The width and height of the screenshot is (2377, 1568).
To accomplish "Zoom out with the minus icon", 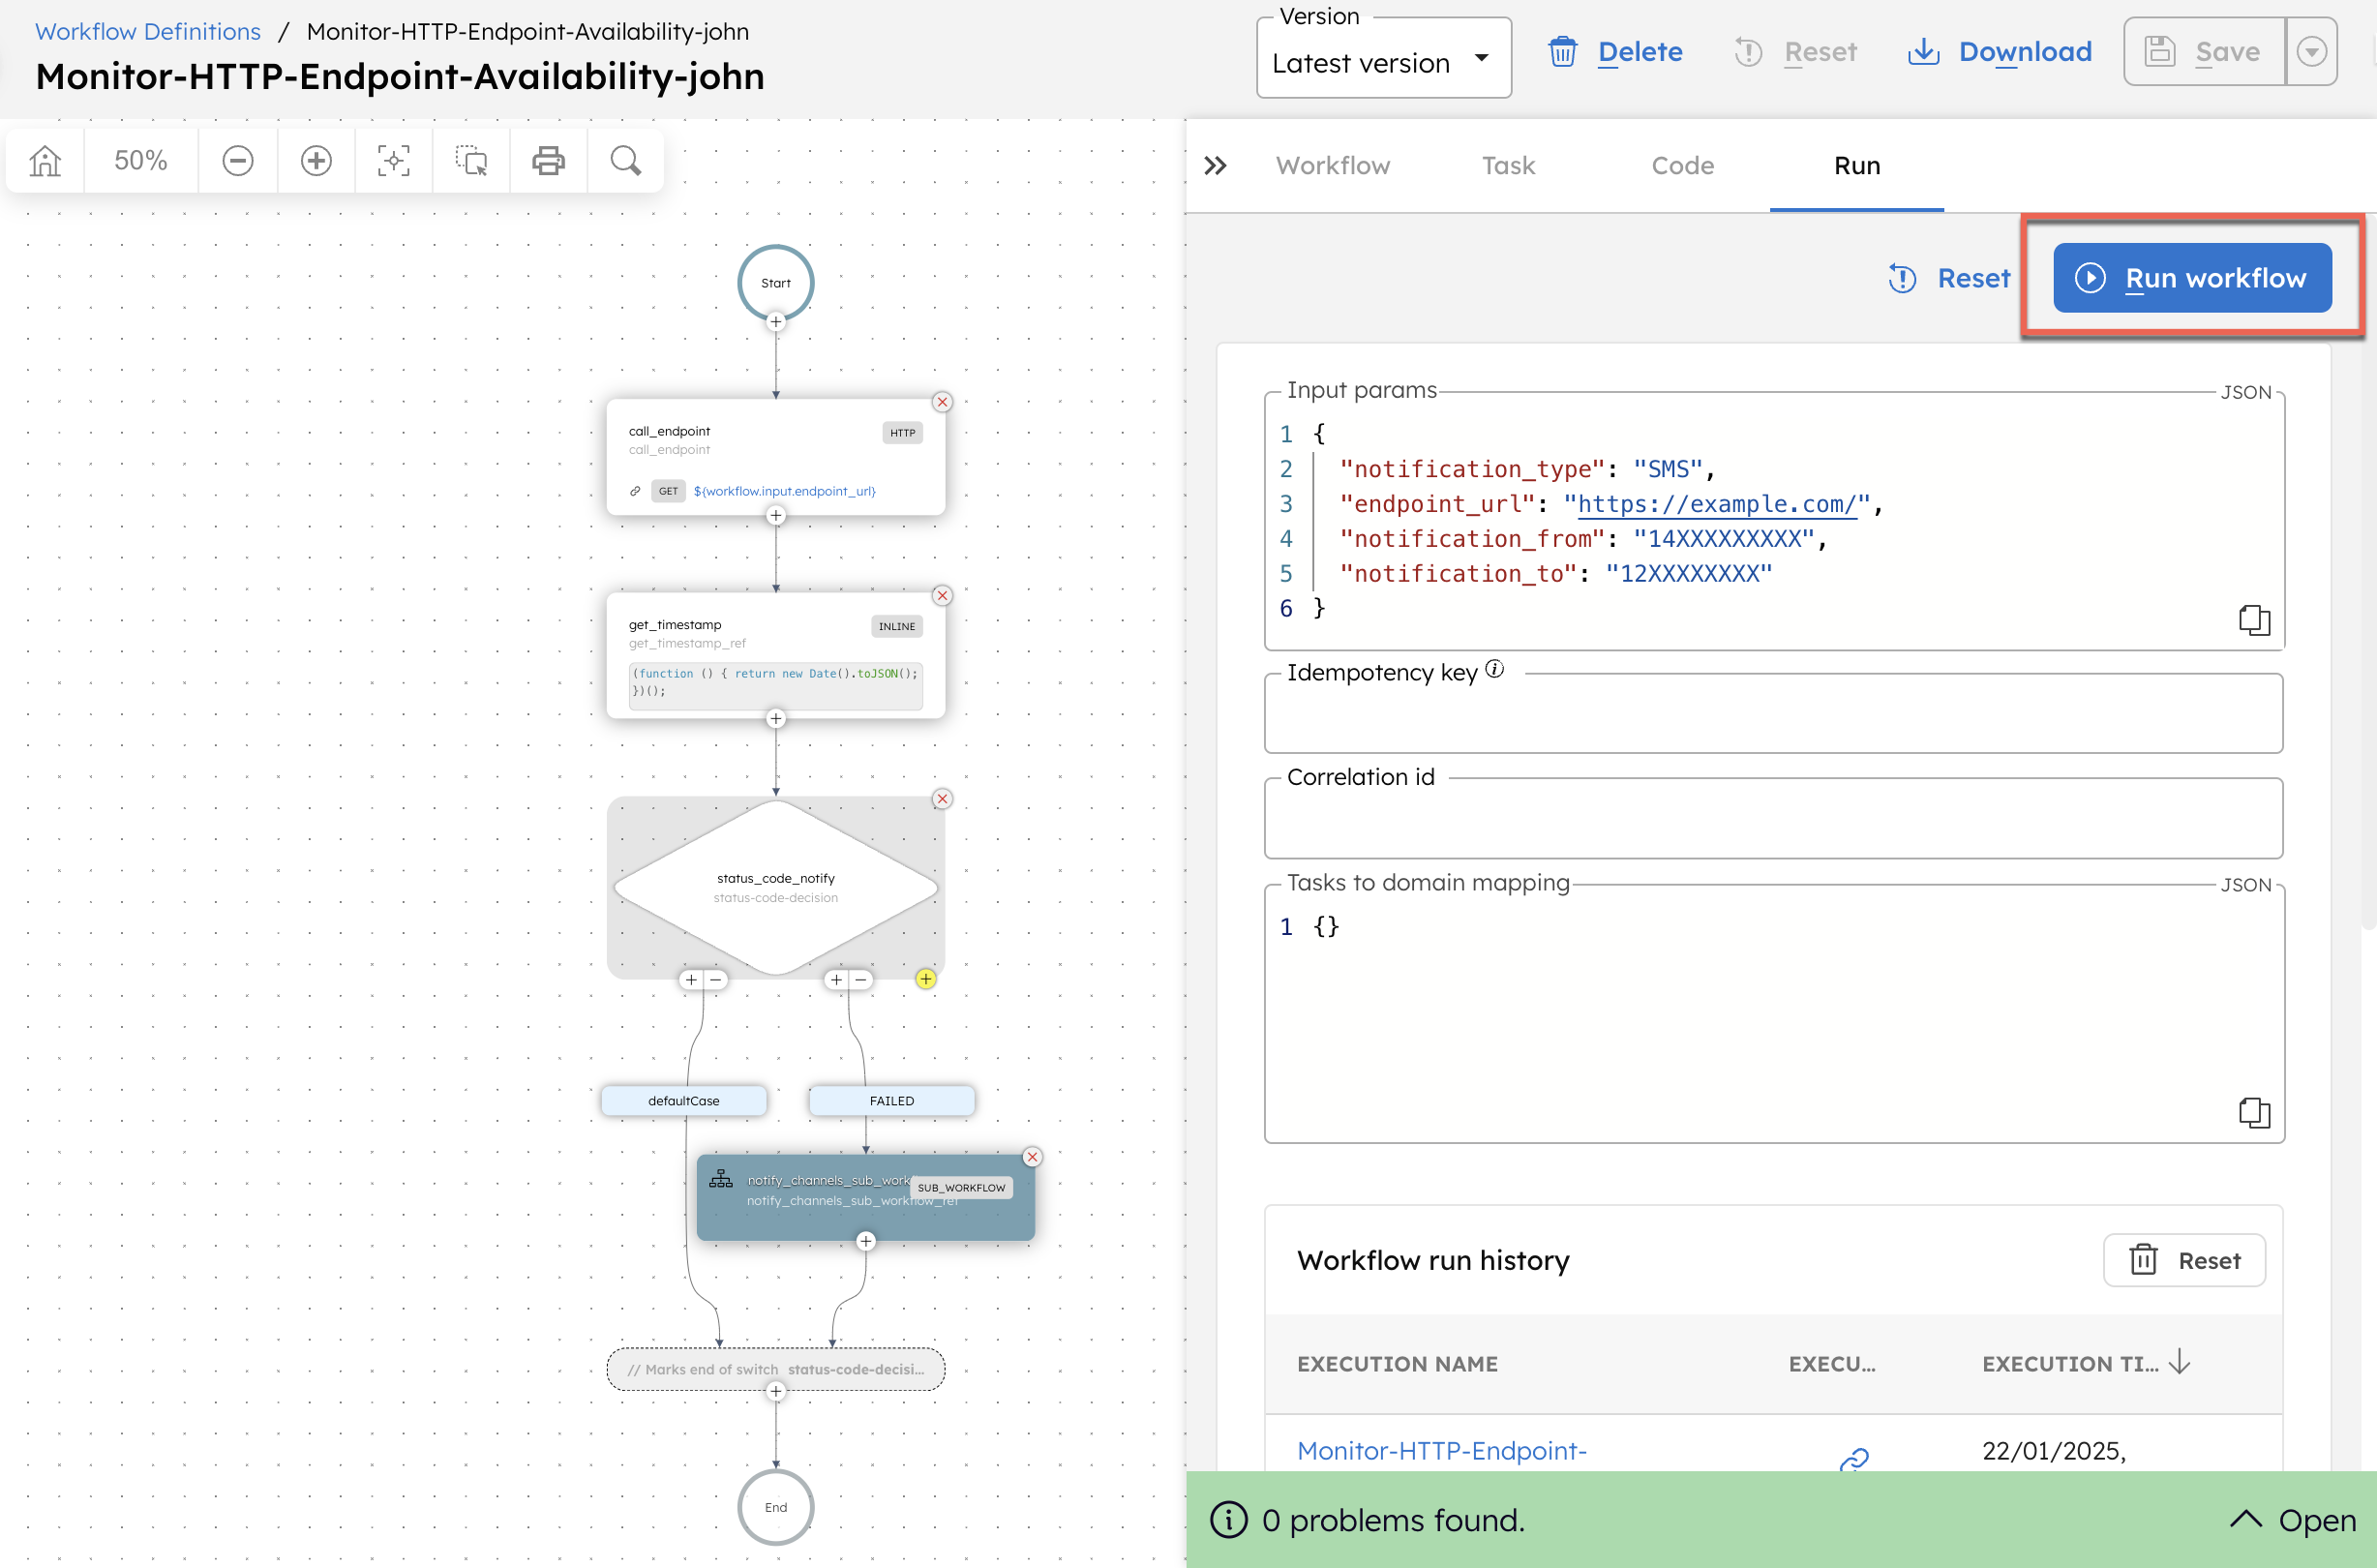I will [238, 160].
